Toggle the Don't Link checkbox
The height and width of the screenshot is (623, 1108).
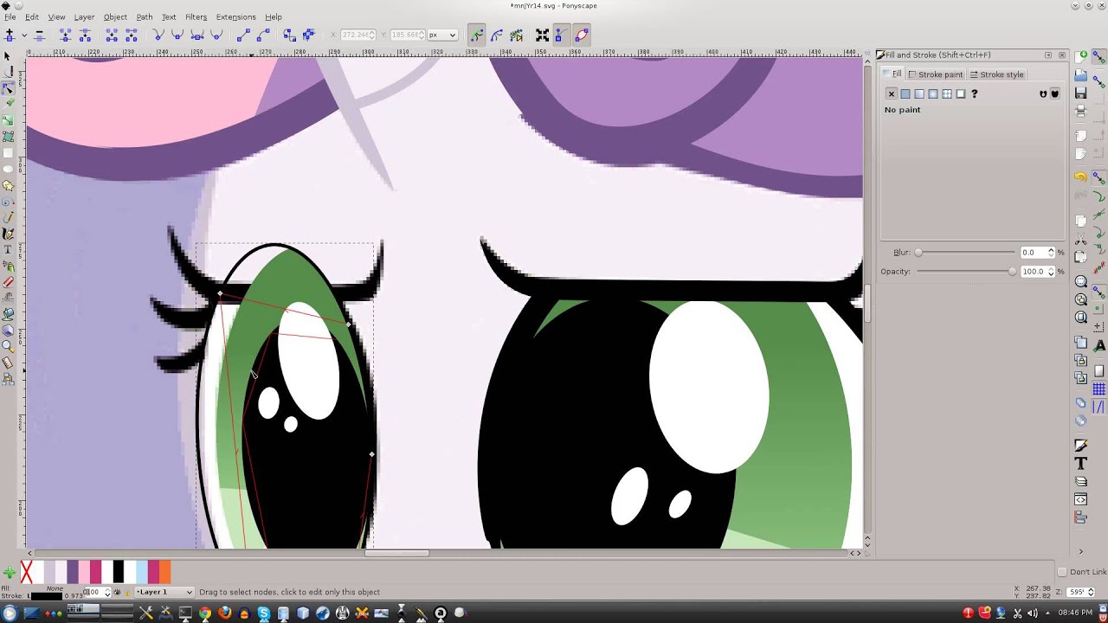pos(1062,572)
